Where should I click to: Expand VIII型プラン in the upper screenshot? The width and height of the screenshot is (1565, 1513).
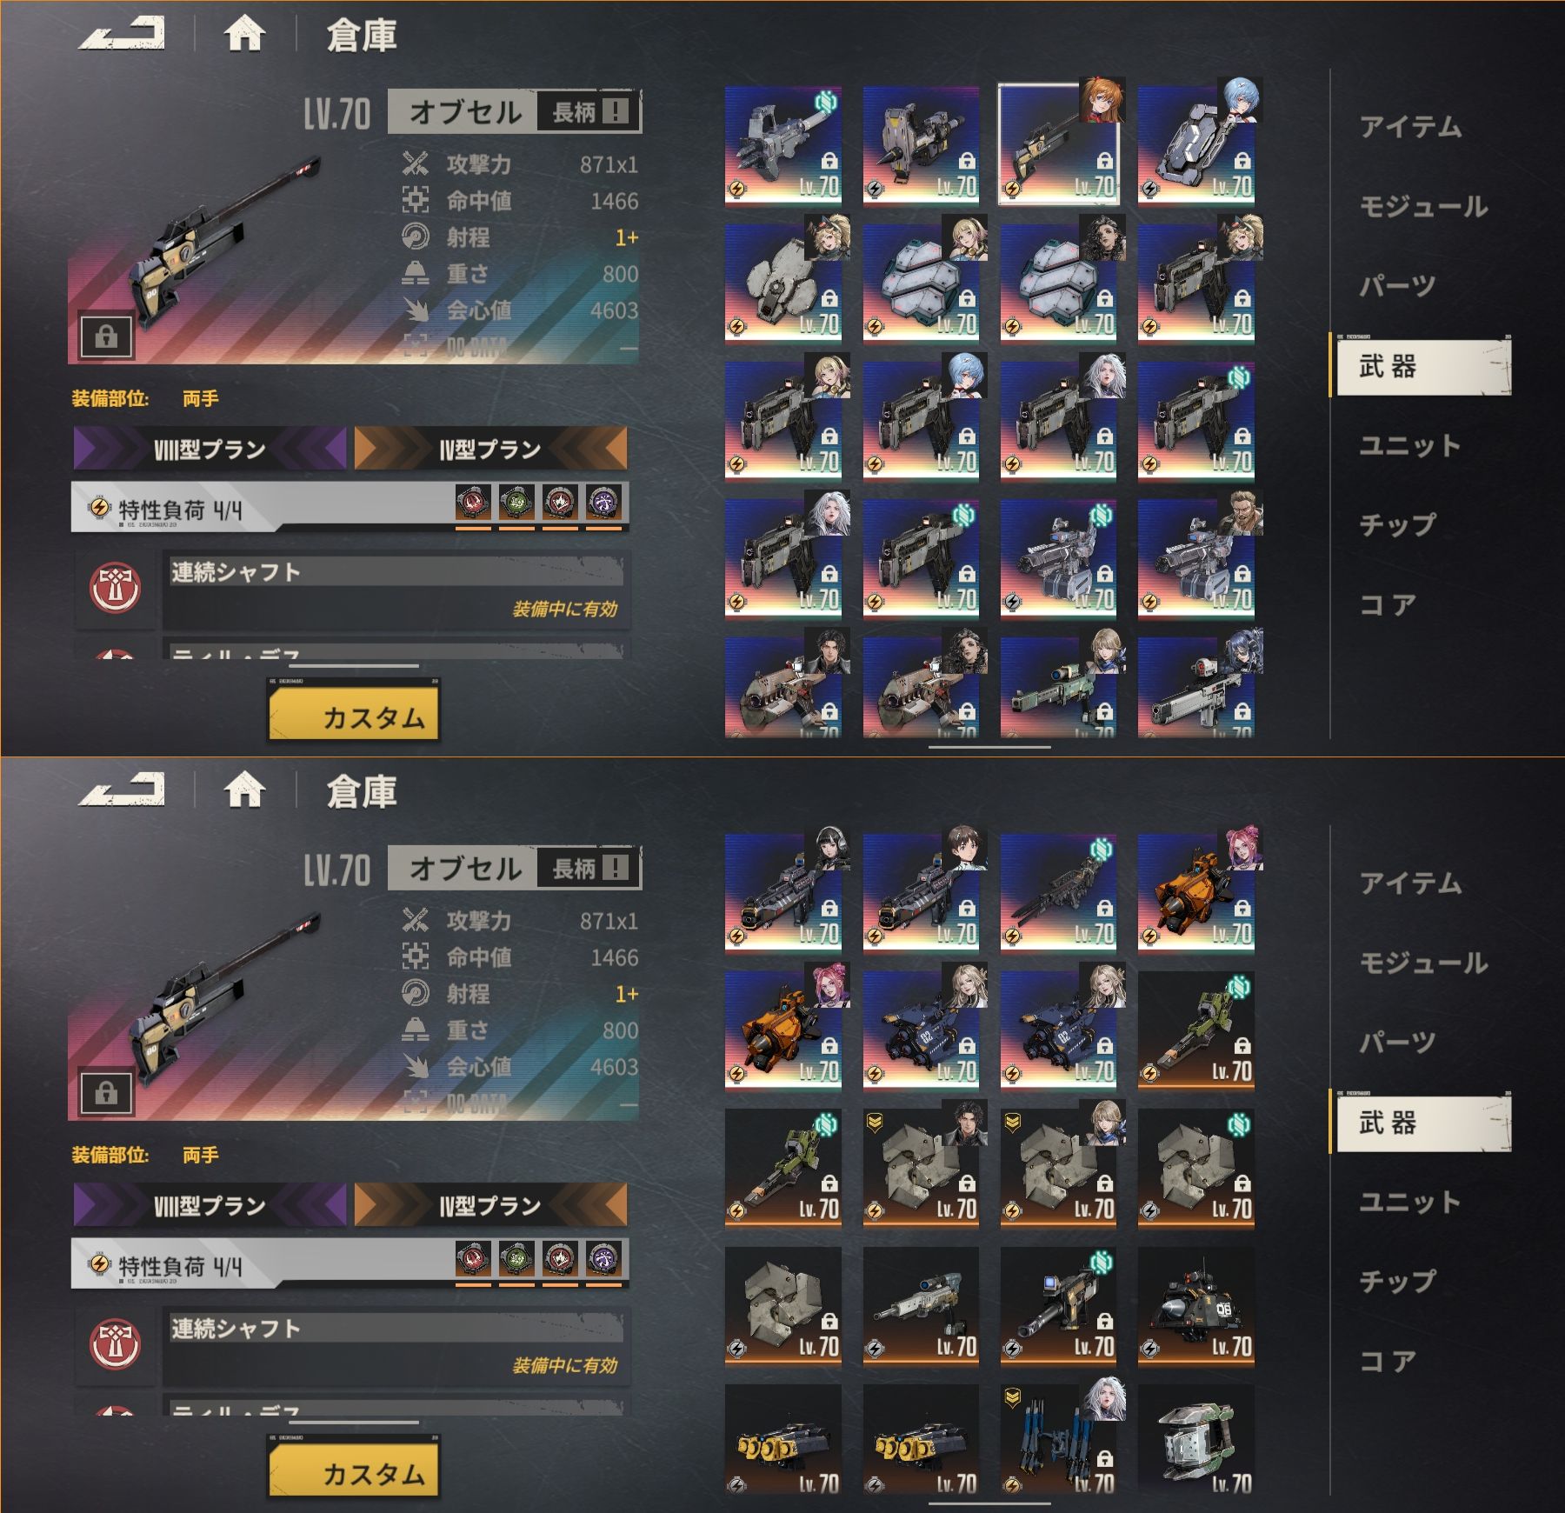(x=210, y=449)
